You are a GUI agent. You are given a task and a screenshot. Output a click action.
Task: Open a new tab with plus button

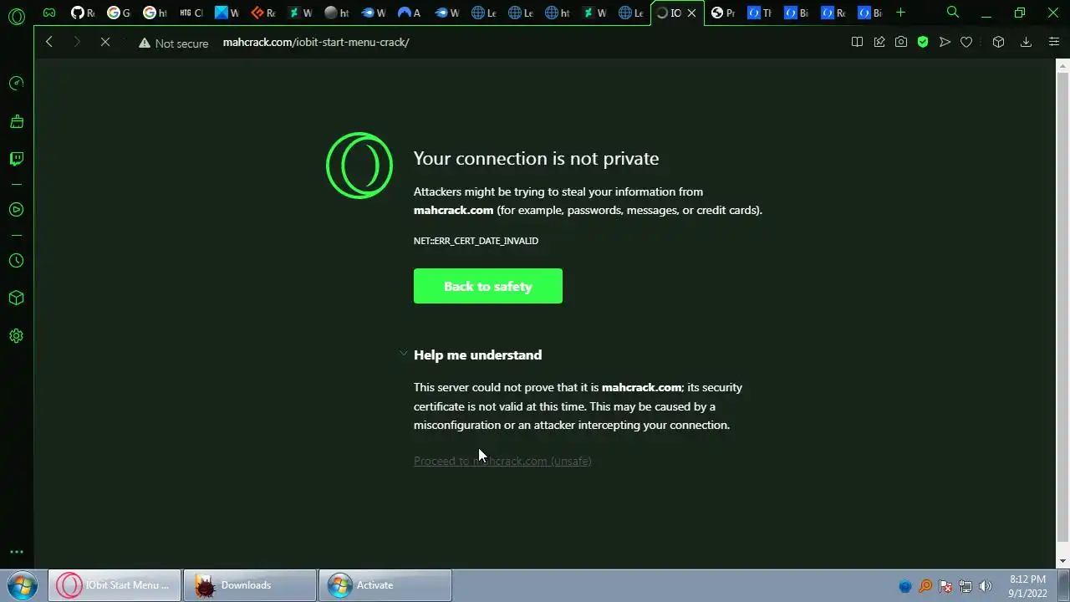click(x=900, y=13)
